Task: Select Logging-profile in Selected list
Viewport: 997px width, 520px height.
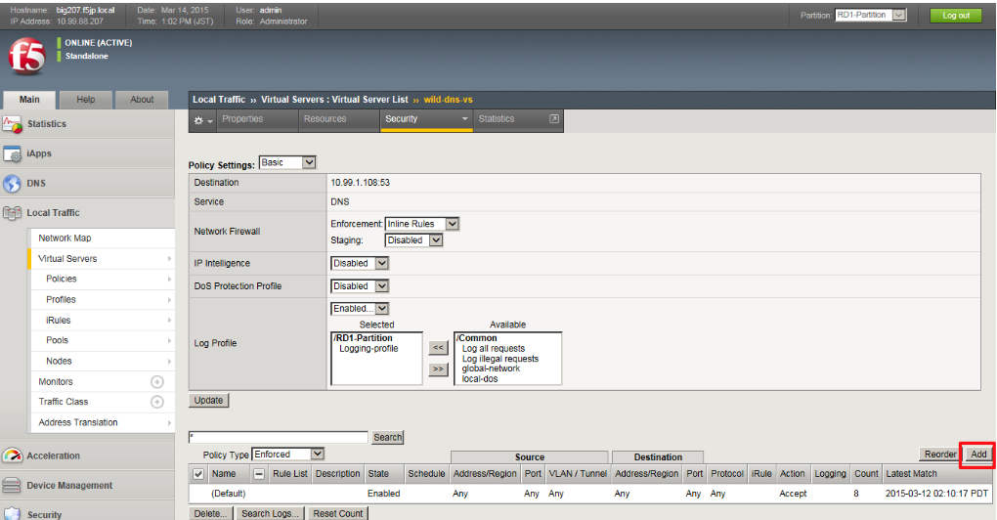Action: (368, 348)
